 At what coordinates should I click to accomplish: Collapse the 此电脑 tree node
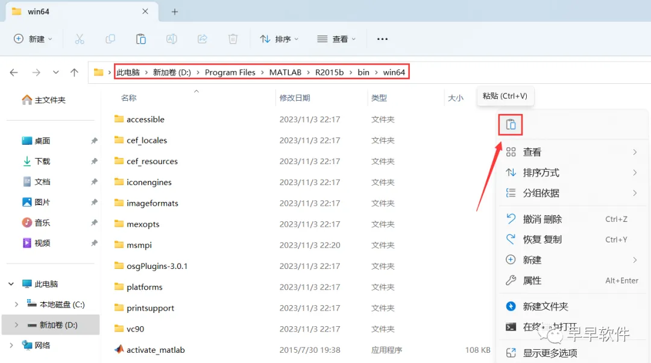point(11,284)
